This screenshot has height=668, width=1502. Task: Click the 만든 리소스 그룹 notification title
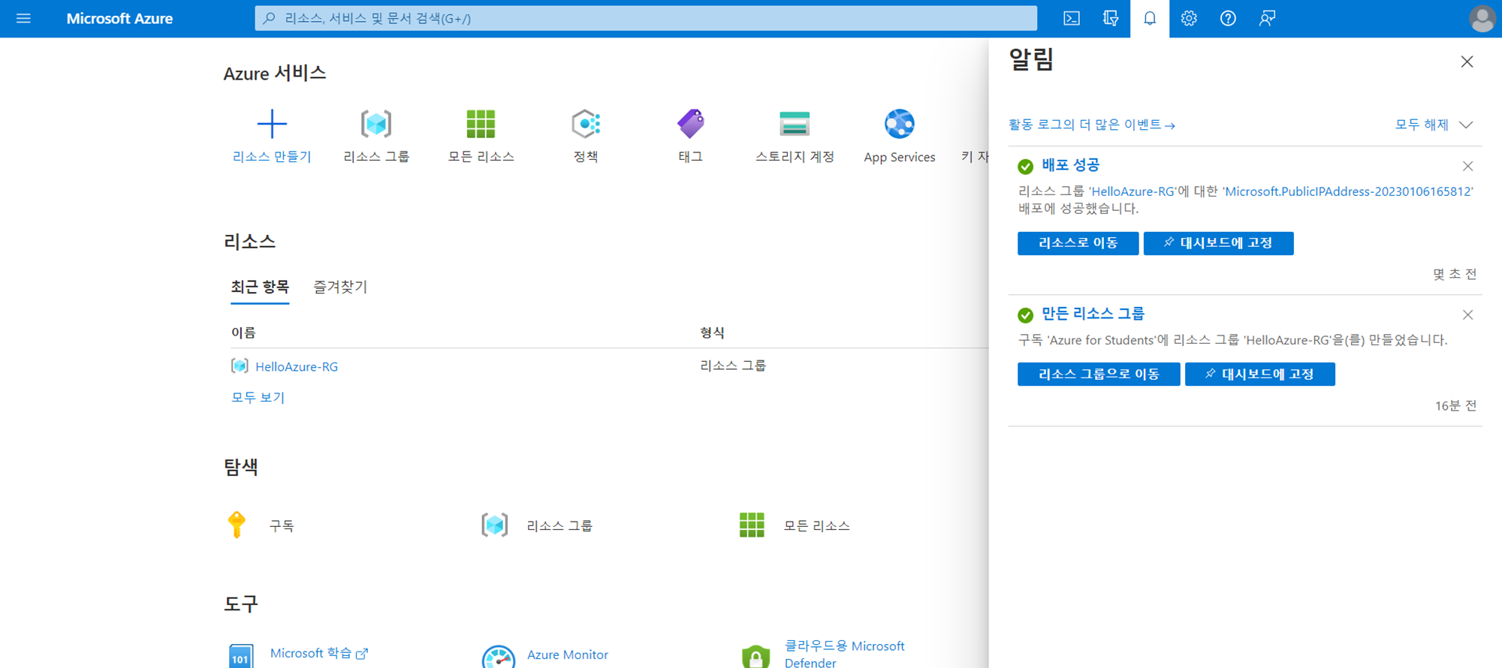(x=1093, y=314)
